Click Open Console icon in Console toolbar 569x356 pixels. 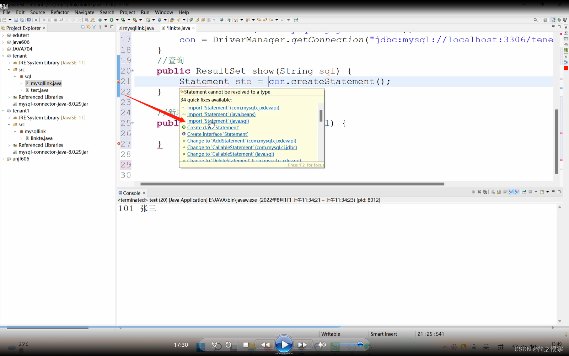pyautogui.click(x=542, y=192)
